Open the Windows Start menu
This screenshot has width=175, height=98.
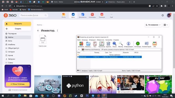(x=3, y=96)
